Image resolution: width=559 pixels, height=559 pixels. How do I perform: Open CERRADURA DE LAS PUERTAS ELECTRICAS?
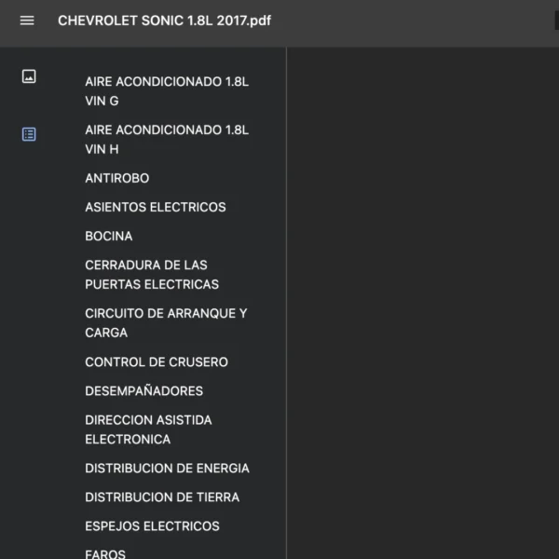click(152, 275)
